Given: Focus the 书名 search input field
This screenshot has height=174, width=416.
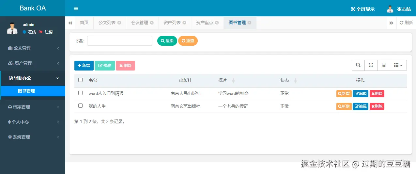Looking at the screenshot, I should click(120, 41).
